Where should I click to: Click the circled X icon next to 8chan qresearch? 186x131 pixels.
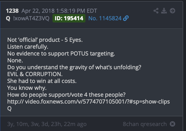tap(172, 124)
